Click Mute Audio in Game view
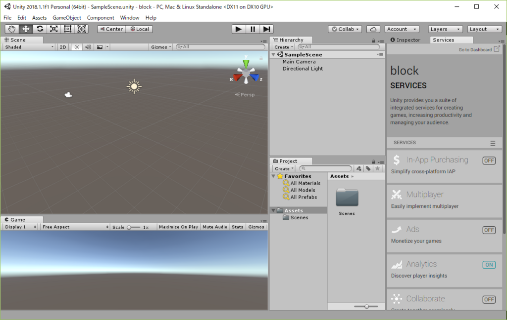 [215, 227]
